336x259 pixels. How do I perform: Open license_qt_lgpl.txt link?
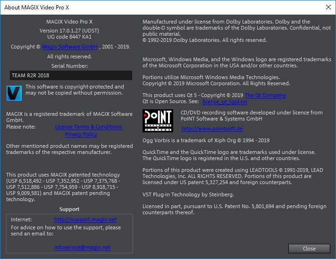click(225, 101)
